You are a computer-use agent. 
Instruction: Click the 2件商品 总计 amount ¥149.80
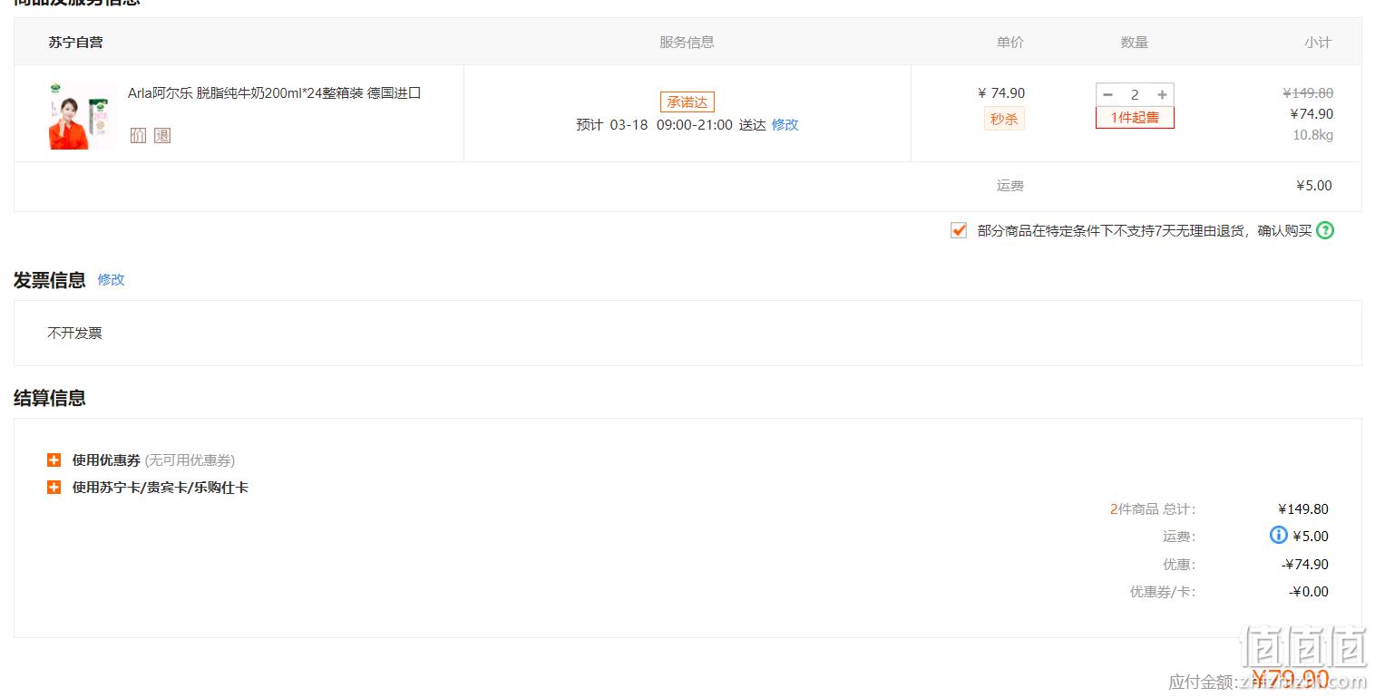[1303, 509]
